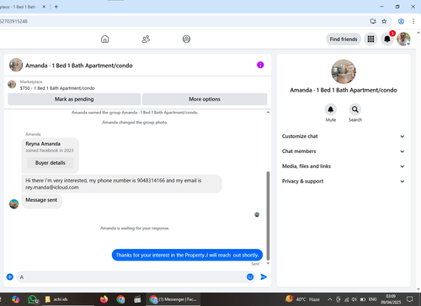Click the install app icon in address bar
This screenshot has width=421, height=306.
(373, 21)
